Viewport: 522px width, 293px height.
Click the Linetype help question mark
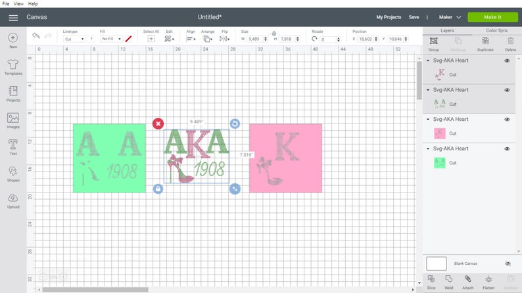91,39
